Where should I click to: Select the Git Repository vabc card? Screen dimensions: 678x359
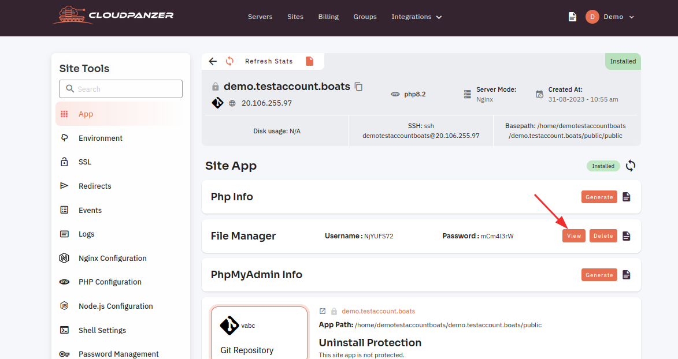coord(259,332)
